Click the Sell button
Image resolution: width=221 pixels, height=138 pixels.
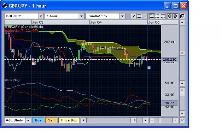tap(51, 120)
